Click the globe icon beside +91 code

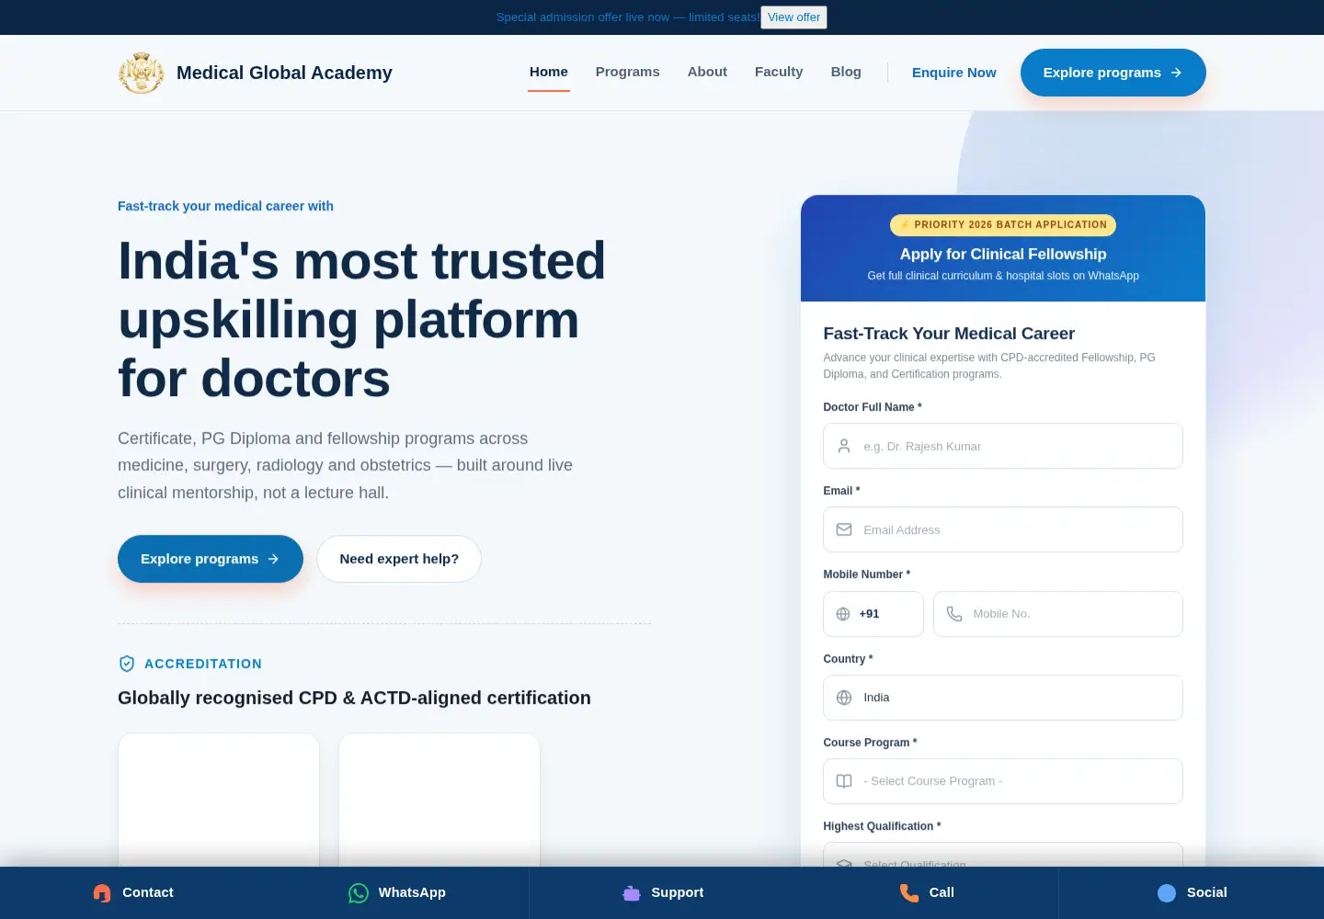[x=843, y=614]
